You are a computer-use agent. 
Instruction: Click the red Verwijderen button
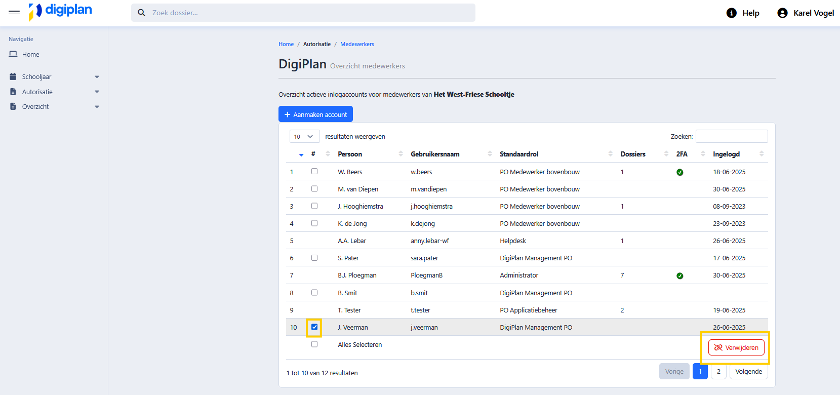pos(736,347)
